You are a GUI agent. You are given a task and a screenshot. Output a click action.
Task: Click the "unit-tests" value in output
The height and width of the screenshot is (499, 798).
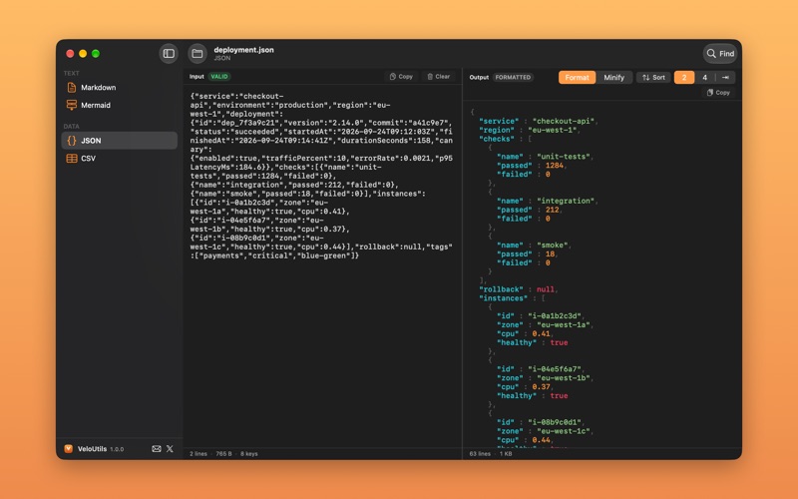pos(564,157)
